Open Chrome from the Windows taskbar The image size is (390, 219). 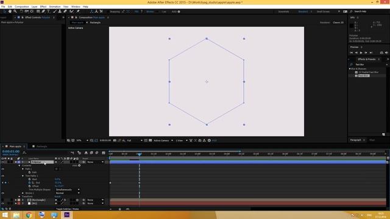(x=29, y=215)
